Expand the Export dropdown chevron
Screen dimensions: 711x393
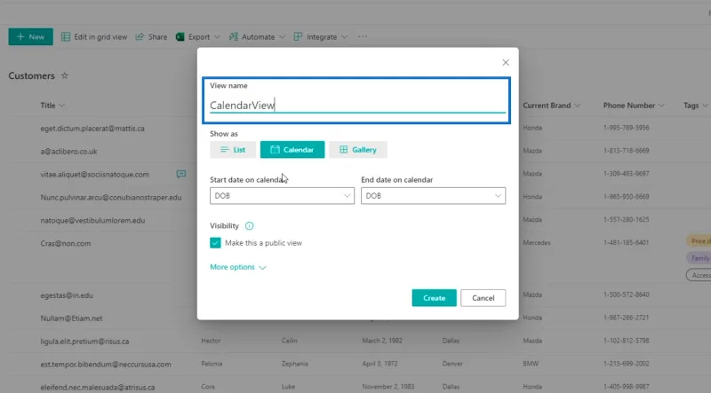tap(217, 37)
